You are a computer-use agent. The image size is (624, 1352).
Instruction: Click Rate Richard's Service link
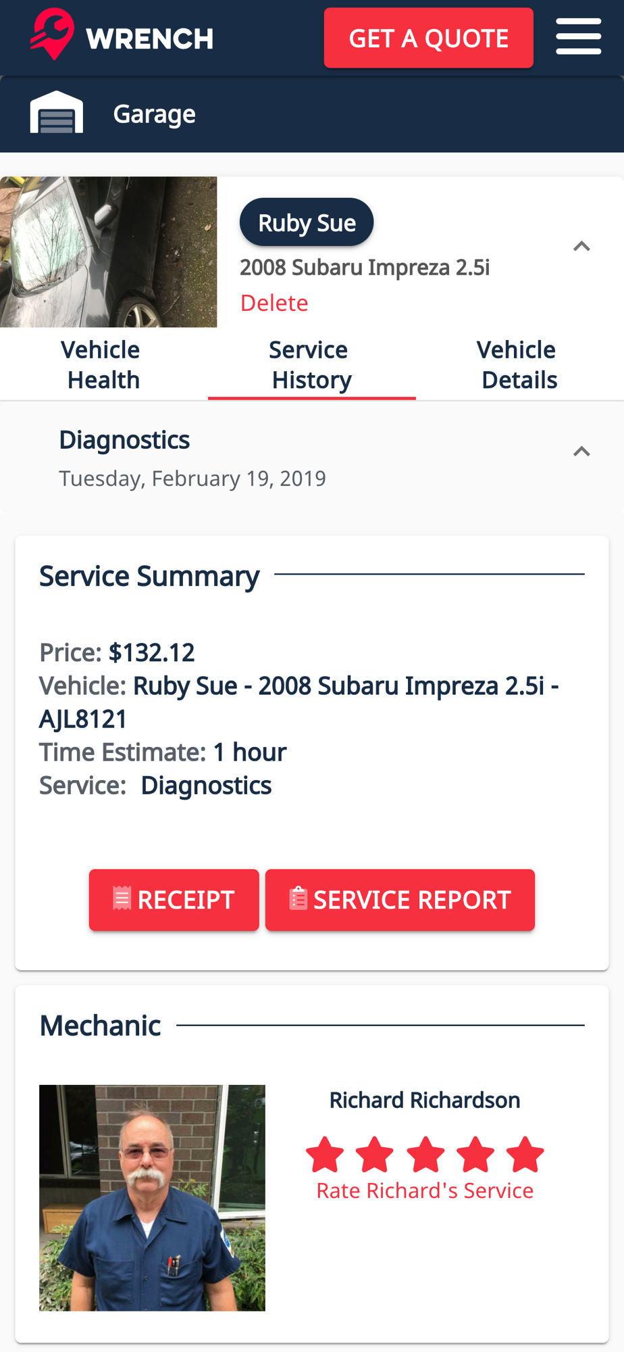pos(425,1190)
